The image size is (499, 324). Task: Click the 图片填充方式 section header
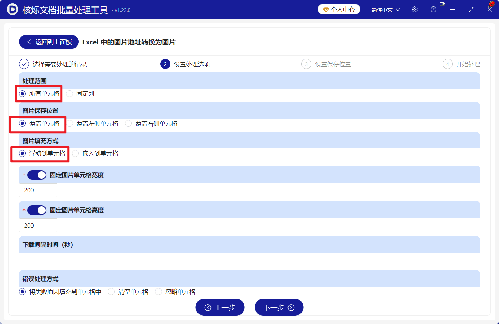tap(249, 140)
